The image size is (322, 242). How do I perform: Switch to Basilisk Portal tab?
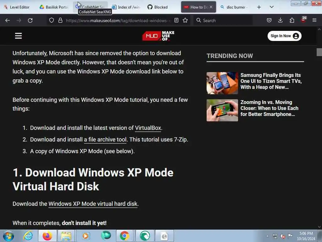pos(54,7)
